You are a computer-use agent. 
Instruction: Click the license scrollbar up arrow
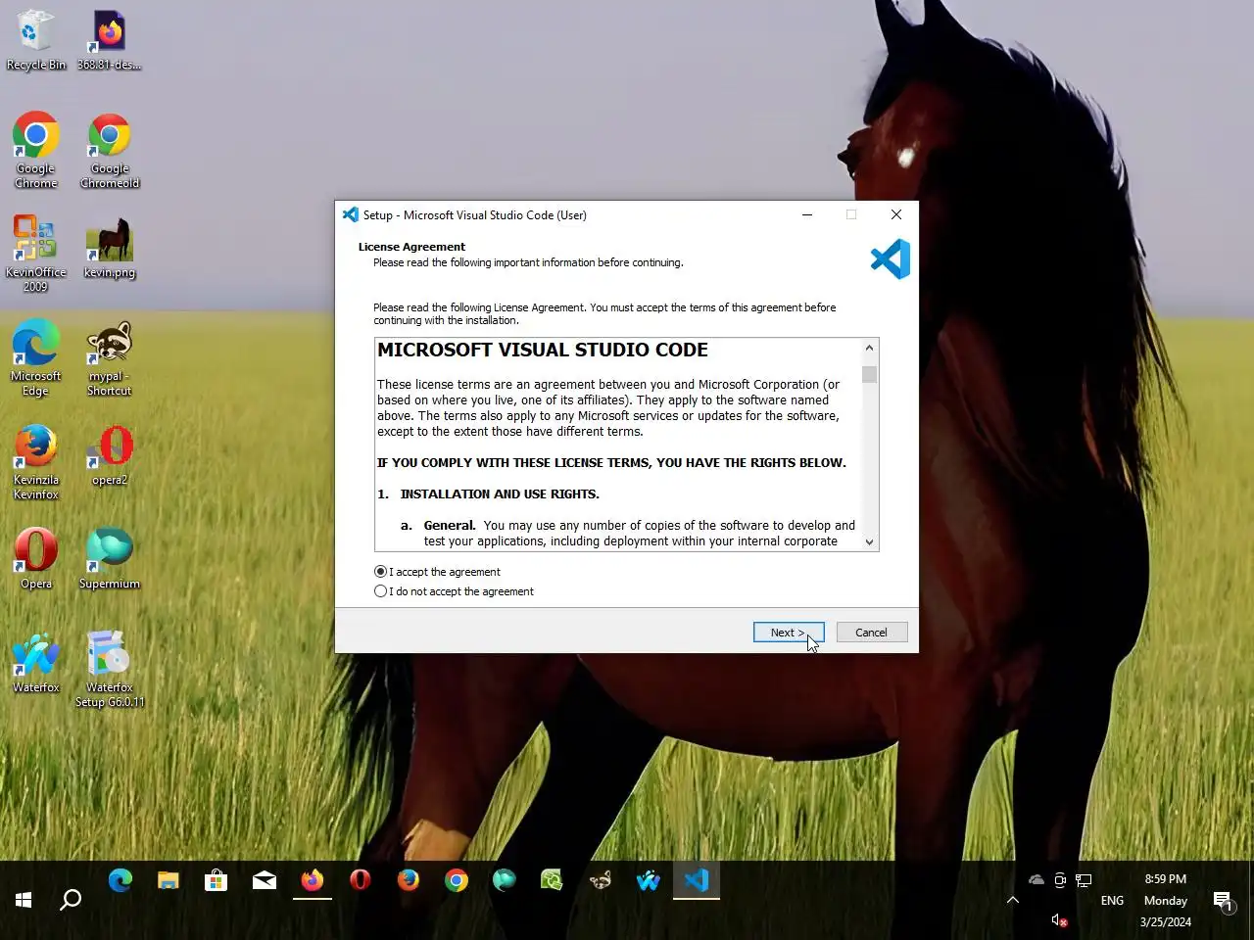tap(869, 348)
